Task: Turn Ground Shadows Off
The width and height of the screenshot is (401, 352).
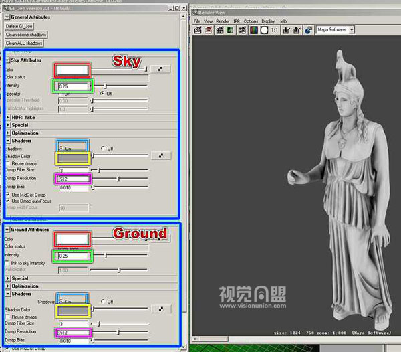Action: point(103,302)
